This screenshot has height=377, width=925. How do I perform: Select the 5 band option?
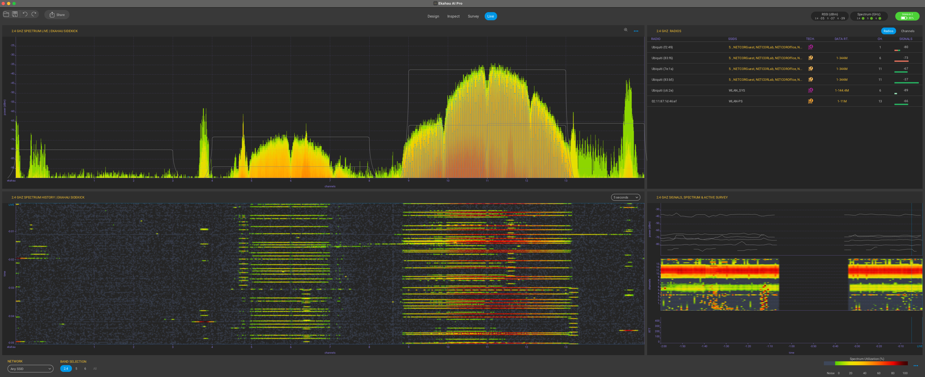coord(76,368)
